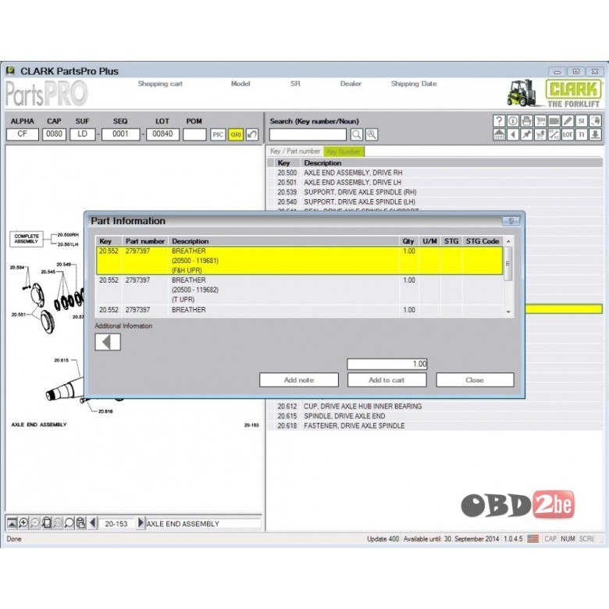
Task: Click the Part Information help question button
Action: [x=511, y=221]
